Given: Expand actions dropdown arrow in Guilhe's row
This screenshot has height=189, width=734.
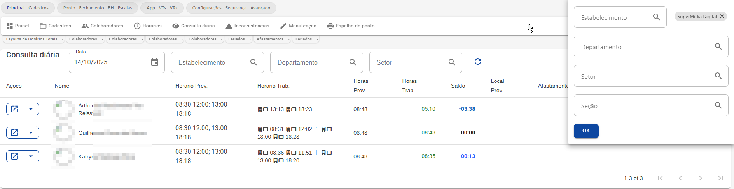Looking at the screenshot, I should coord(31,133).
